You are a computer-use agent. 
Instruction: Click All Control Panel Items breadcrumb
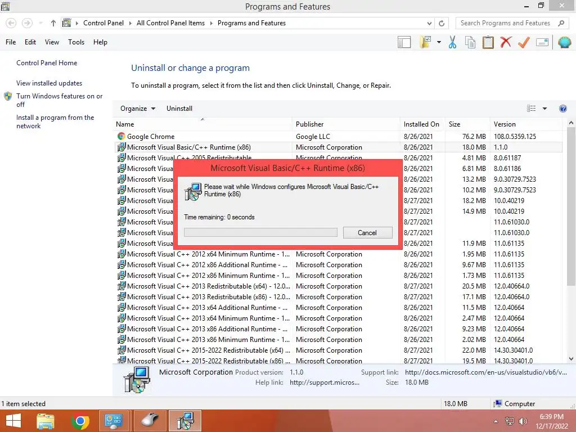[x=170, y=23]
